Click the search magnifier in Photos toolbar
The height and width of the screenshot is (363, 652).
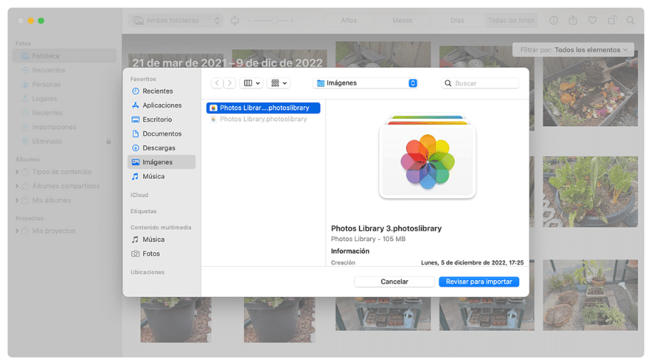pos(631,21)
